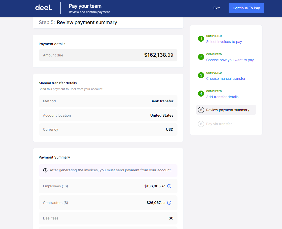Image resolution: width=282 pixels, height=229 pixels.
Task: Click the Bank transfer method row
Action: (x=108, y=101)
